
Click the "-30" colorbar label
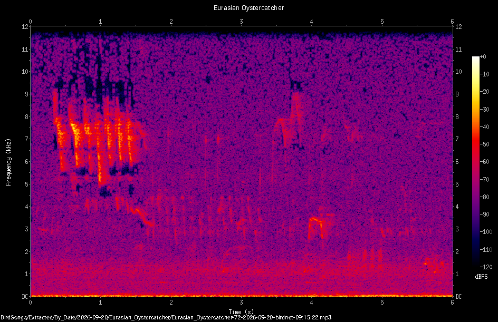pos(484,110)
